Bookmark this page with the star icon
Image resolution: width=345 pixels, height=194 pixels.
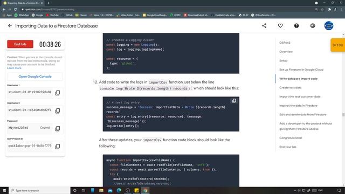pos(322,10)
